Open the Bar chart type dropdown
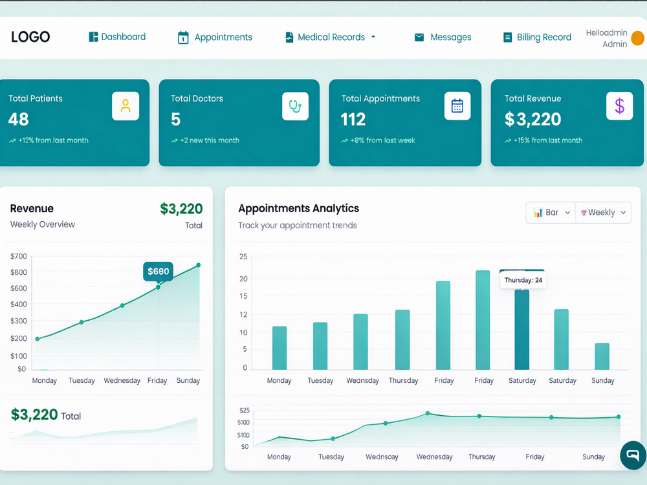647x485 pixels. click(x=551, y=212)
